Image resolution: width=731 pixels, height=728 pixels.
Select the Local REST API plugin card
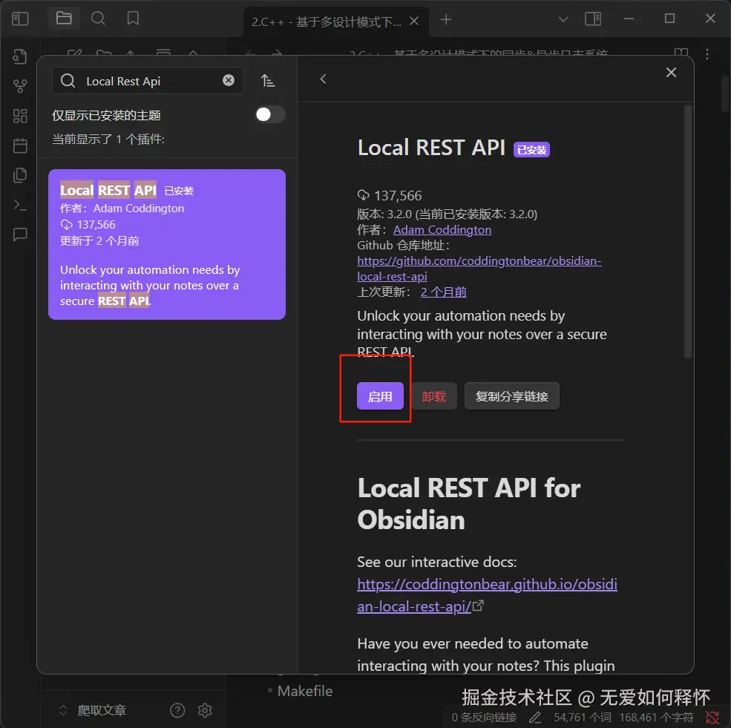click(x=167, y=244)
